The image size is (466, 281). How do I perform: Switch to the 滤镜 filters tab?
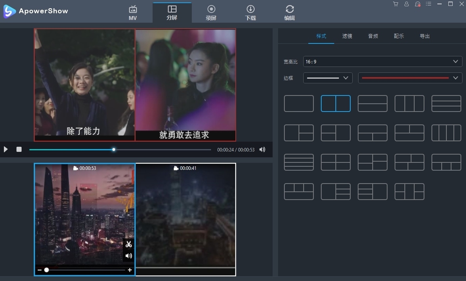pos(347,36)
